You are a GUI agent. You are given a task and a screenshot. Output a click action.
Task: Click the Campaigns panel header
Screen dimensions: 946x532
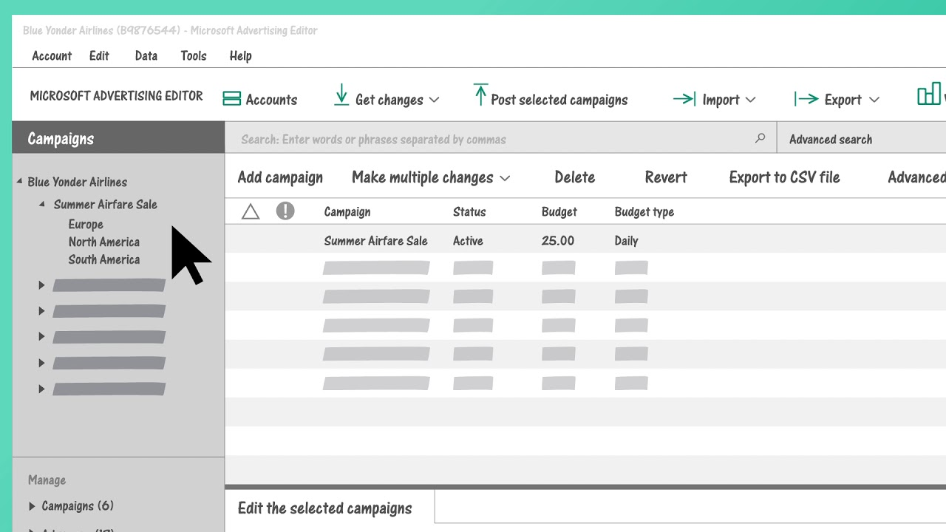click(x=118, y=138)
